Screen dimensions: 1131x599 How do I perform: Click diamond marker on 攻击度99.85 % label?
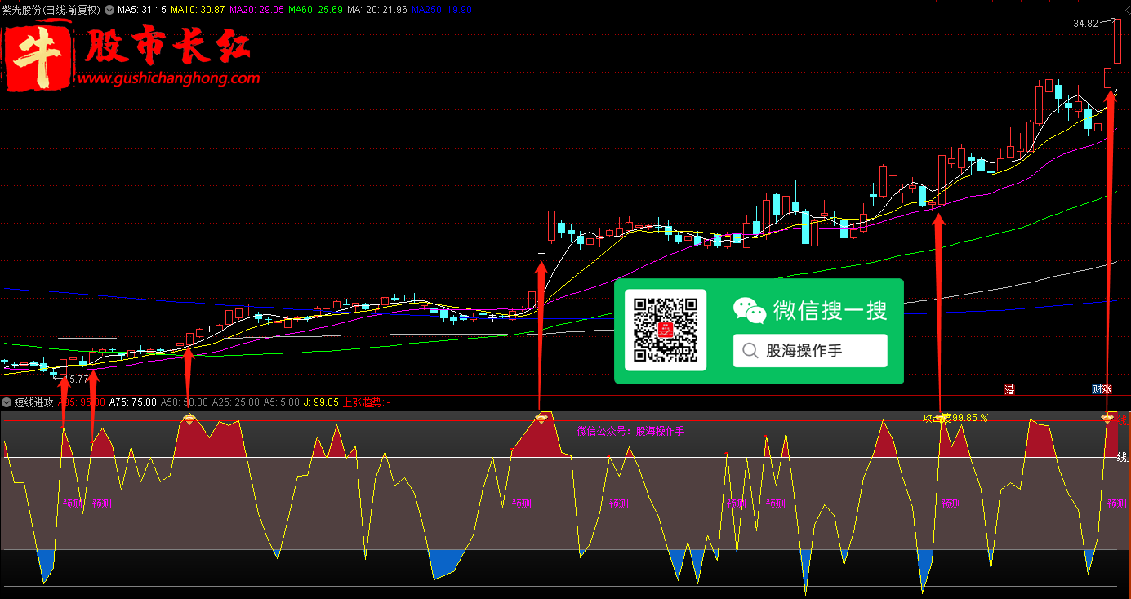942,419
